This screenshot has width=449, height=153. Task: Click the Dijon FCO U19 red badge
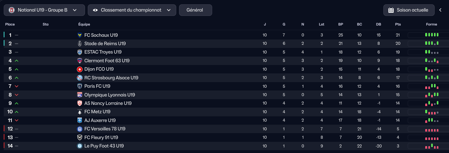(x=79, y=69)
